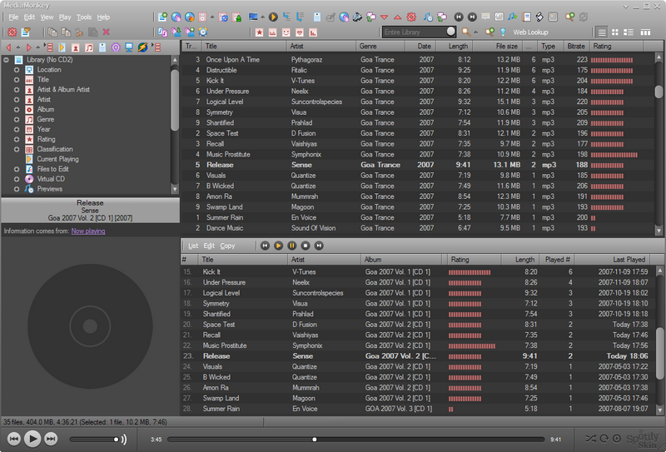Switch to details list view icon
Viewport: 666px width, 452px height.
601,32
